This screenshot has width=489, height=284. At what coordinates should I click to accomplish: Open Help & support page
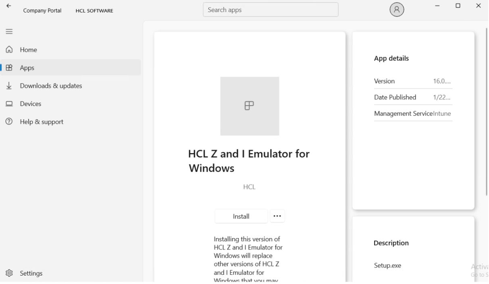71,122
